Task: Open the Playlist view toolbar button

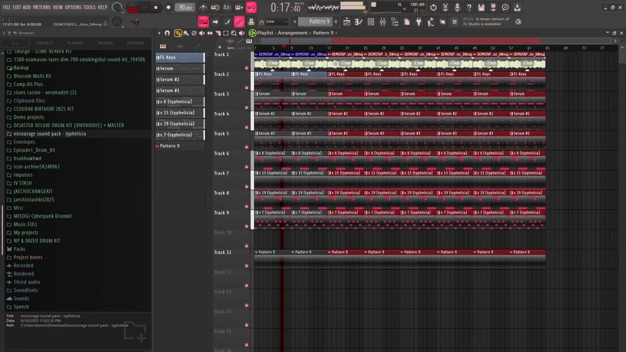Action: tap(347, 22)
